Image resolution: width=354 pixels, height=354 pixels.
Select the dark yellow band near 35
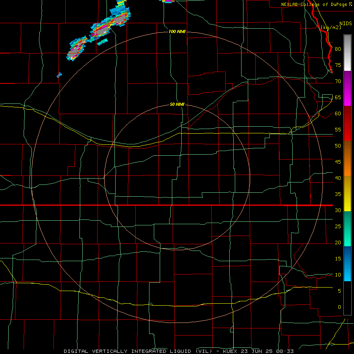[x=347, y=193]
